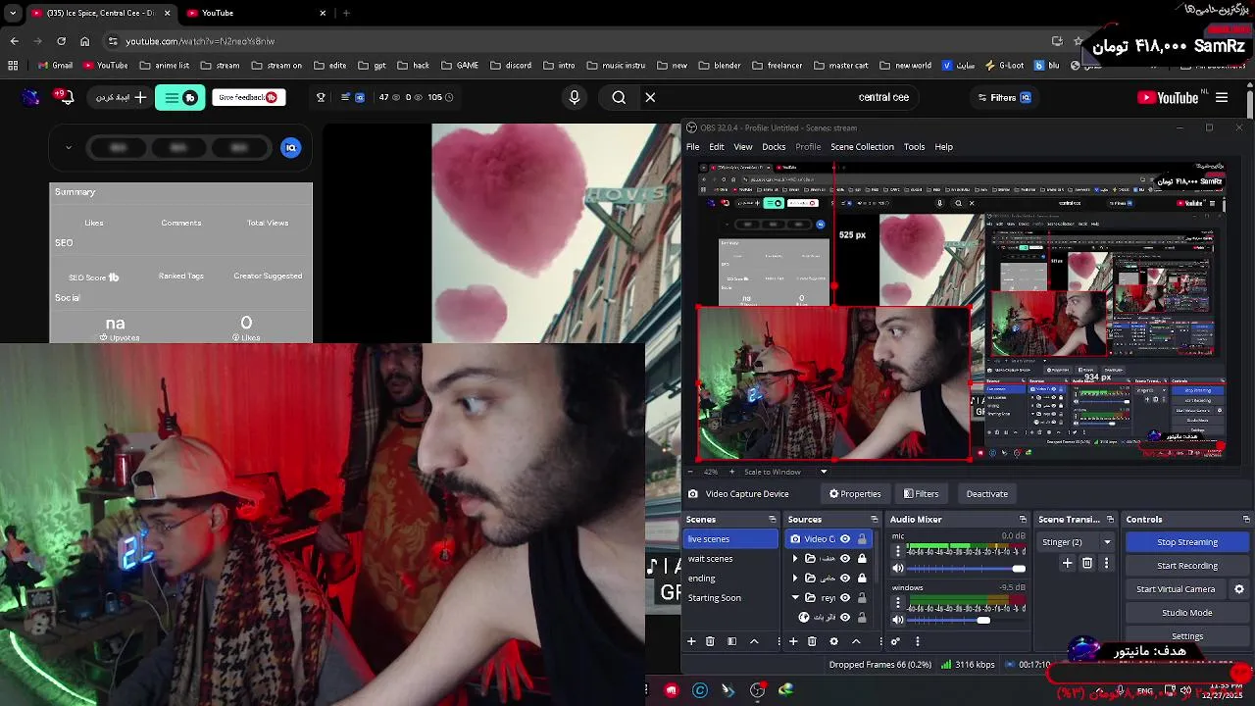This screenshot has width=1255, height=706.
Task: Open the Scene Collection menu
Action: (x=862, y=147)
